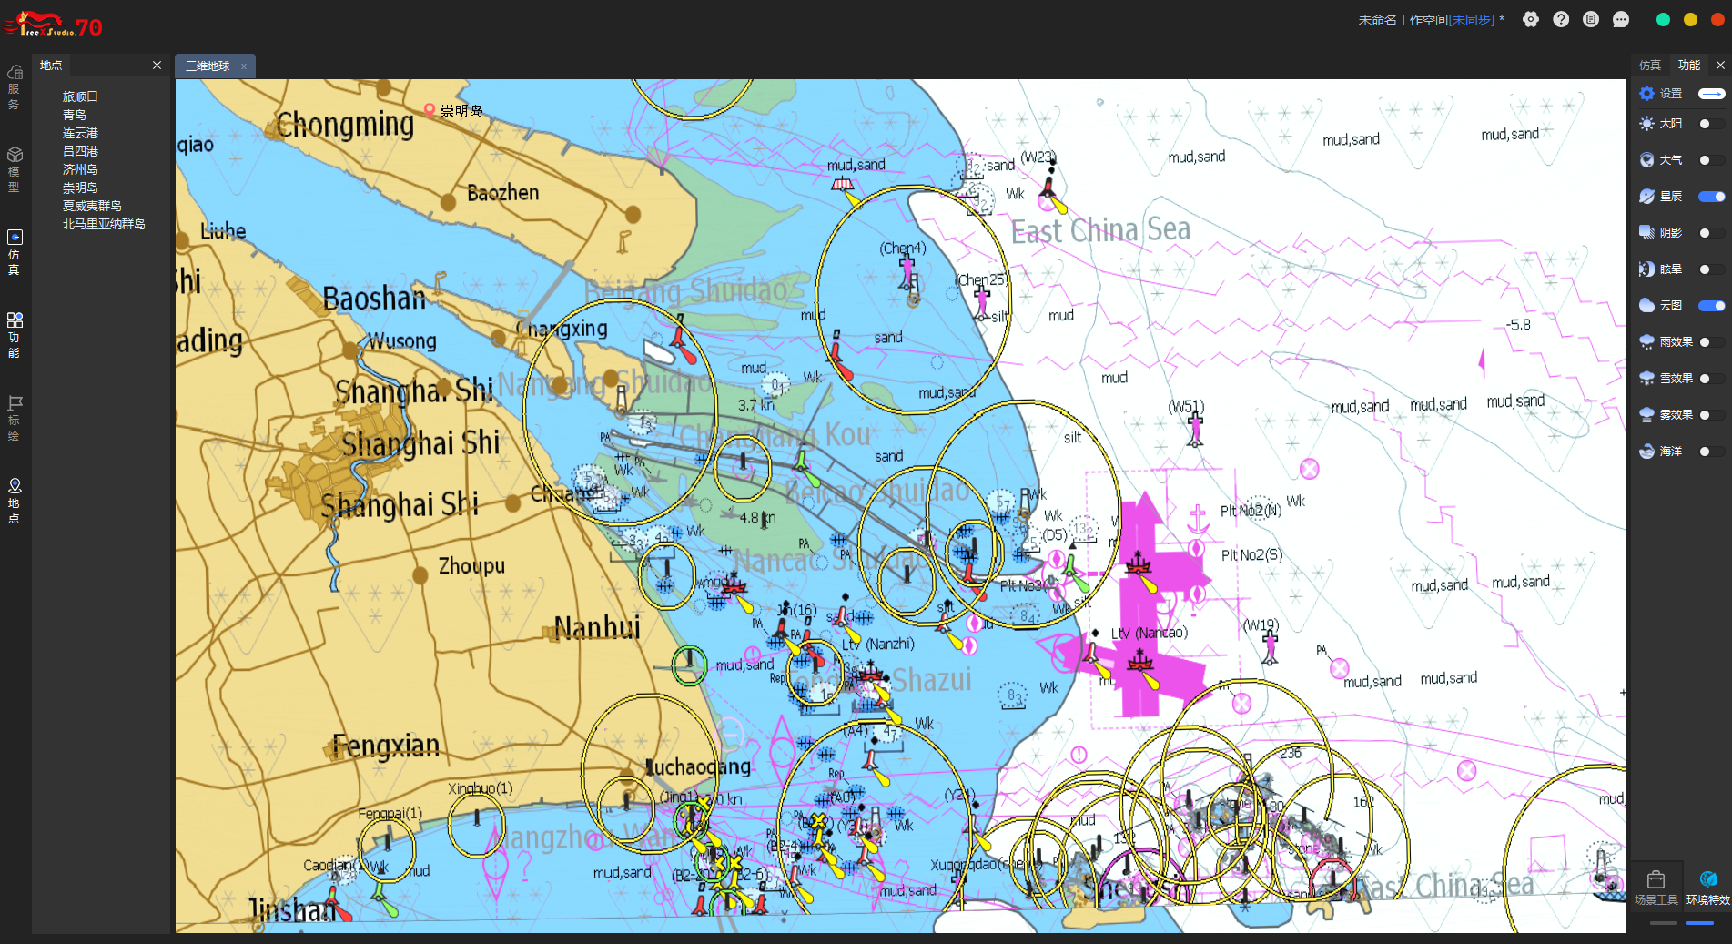This screenshot has width=1732, height=944.
Task: Enable the 雪效果 snow effect toggle
Action: (x=1711, y=379)
